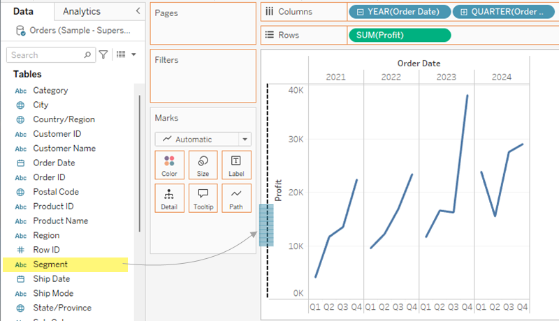Click the calendar icon beside Order Date
Screen dimensions: 559x321
click(21, 163)
